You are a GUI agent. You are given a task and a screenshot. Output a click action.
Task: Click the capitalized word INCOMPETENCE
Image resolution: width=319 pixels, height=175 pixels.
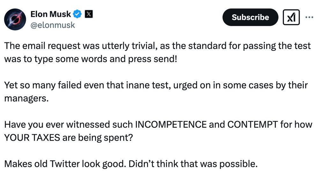(x=171, y=124)
